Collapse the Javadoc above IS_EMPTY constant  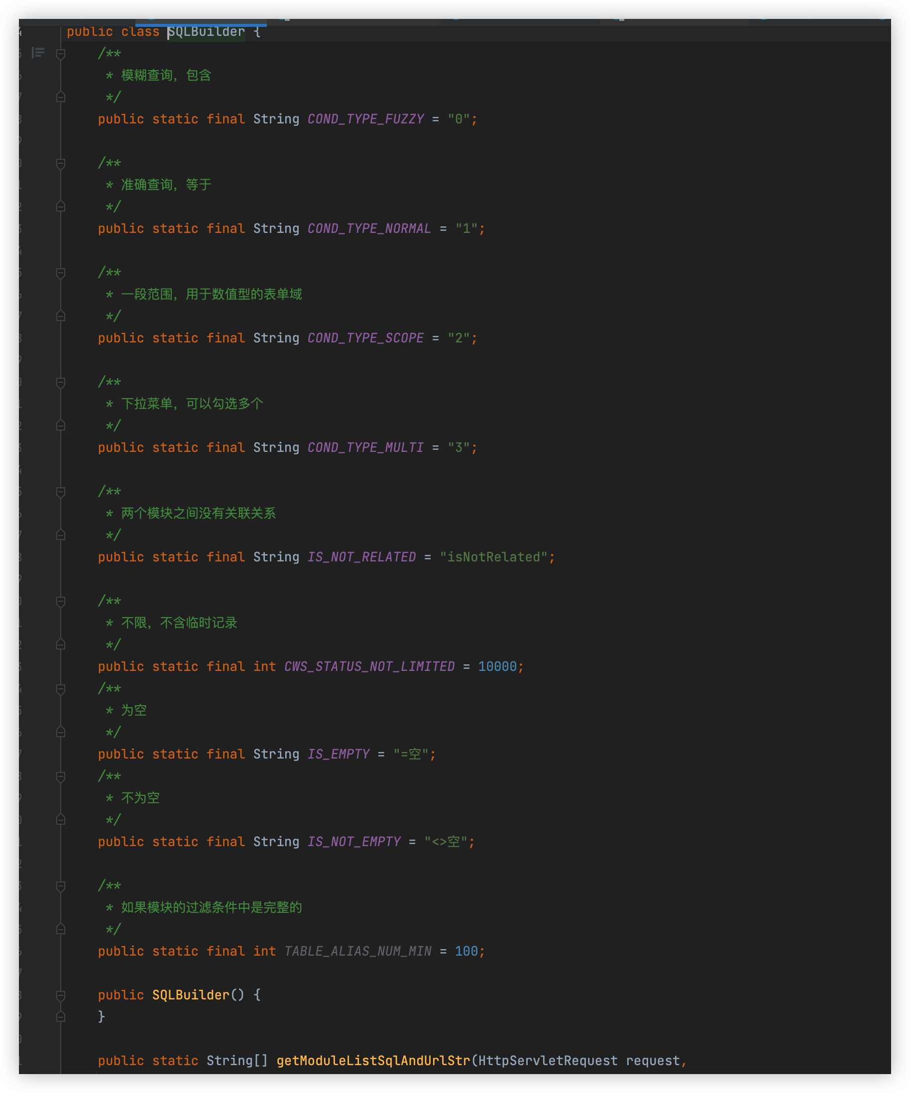pyautogui.click(x=61, y=689)
